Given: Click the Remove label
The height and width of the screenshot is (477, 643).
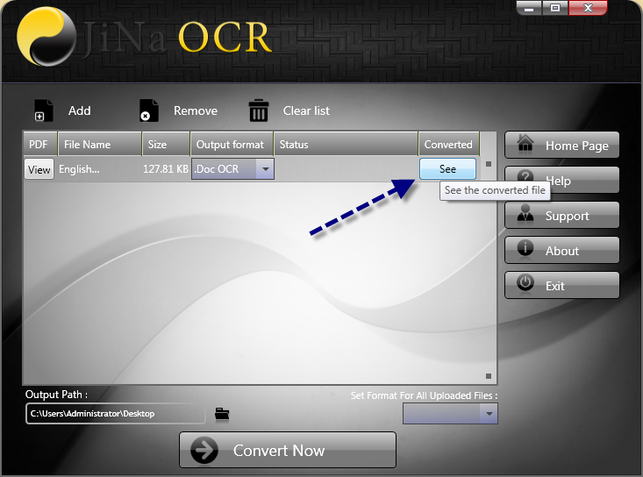Looking at the screenshot, I should point(196,110).
